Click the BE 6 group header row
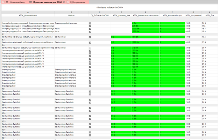The image size is (218, 140). [x=110, y=130]
